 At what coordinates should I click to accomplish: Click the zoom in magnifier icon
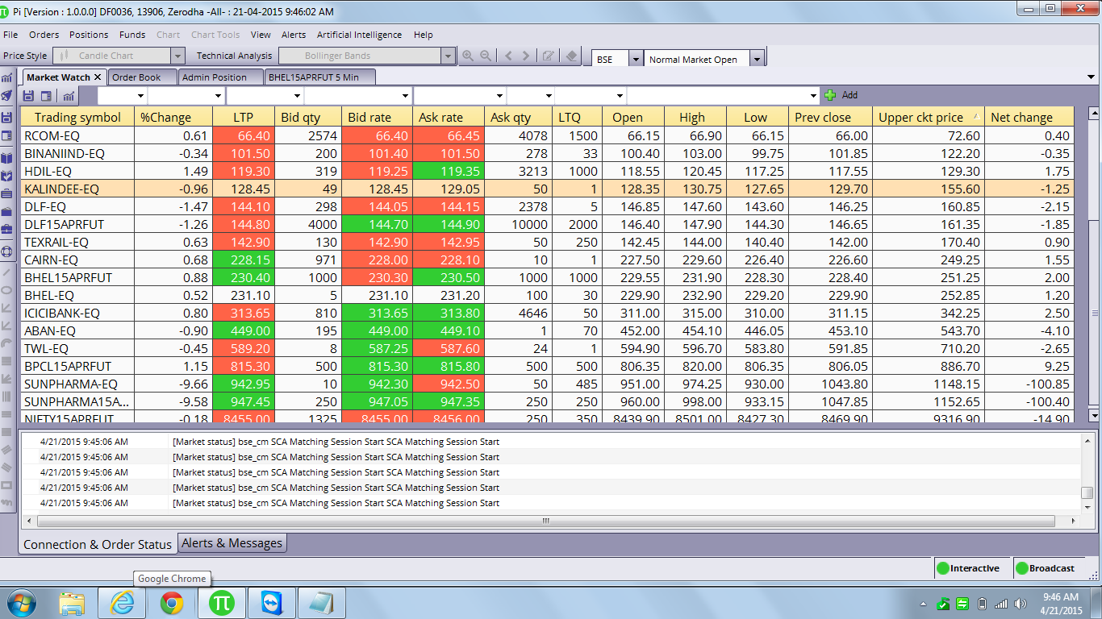(468, 56)
